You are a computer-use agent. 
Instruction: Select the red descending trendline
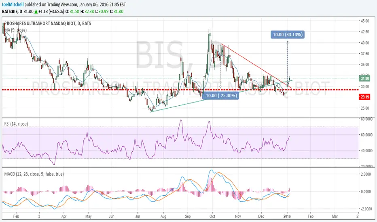pos(256,66)
